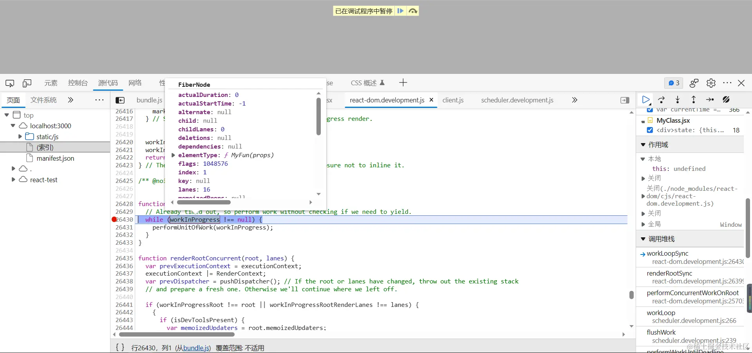The height and width of the screenshot is (353, 752).
Task: Select the 页面 navigator tab
Action: (x=13, y=100)
